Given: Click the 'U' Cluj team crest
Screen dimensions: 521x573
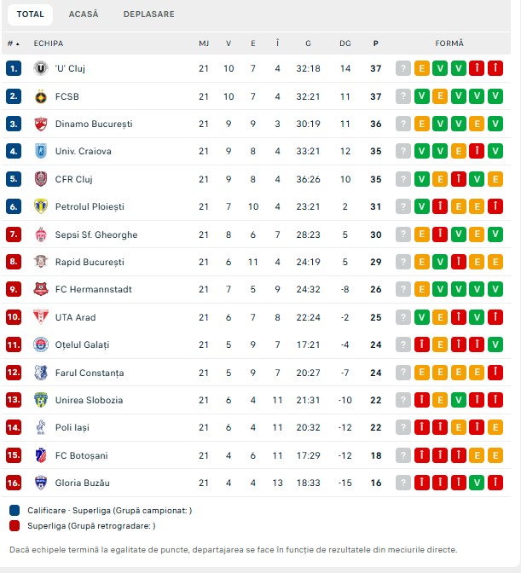Looking at the screenshot, I should (x=40, y=68).
